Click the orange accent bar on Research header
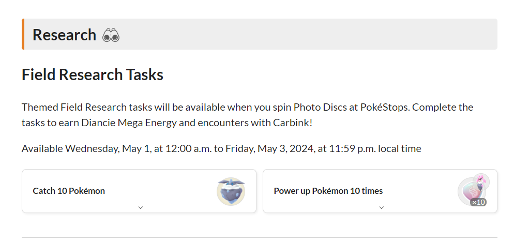Image resolution: width=529 pixels, height=242 pixels. coord(23,34)
